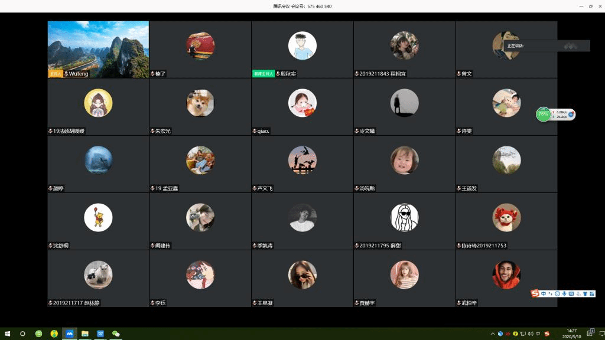Select co-host 殷秋实 participant tile
This screenshot has height=340, width=605.
click(x=302, y=50)
